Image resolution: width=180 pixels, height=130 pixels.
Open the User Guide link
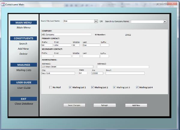click(23, 88)
